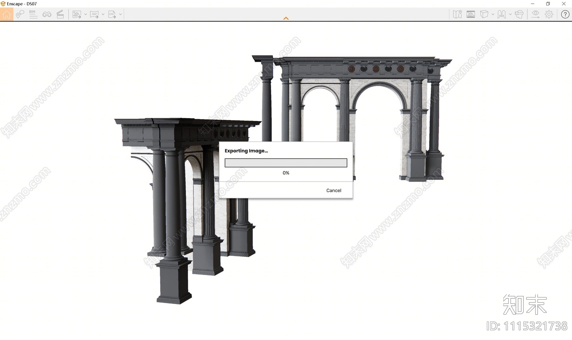Click the projection cube icon
Image resolution: width=572 pixels, height=340 pixels.
[x=484, y=14]
